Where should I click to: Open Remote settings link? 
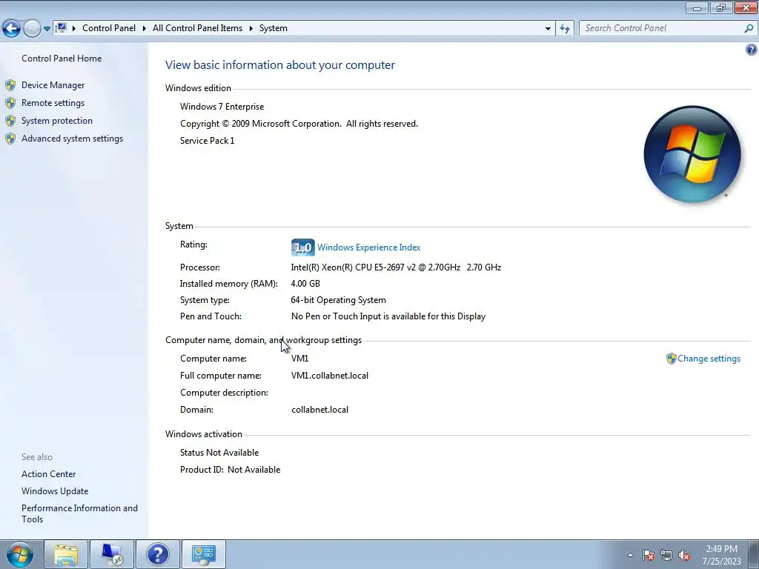pyautogui.click(x=53, y=103)
